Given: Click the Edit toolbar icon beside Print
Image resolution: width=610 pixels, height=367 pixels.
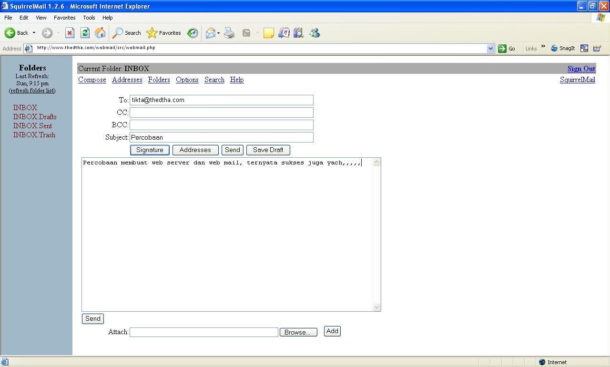Looking at the screenshot, I should tap(246, 33).
